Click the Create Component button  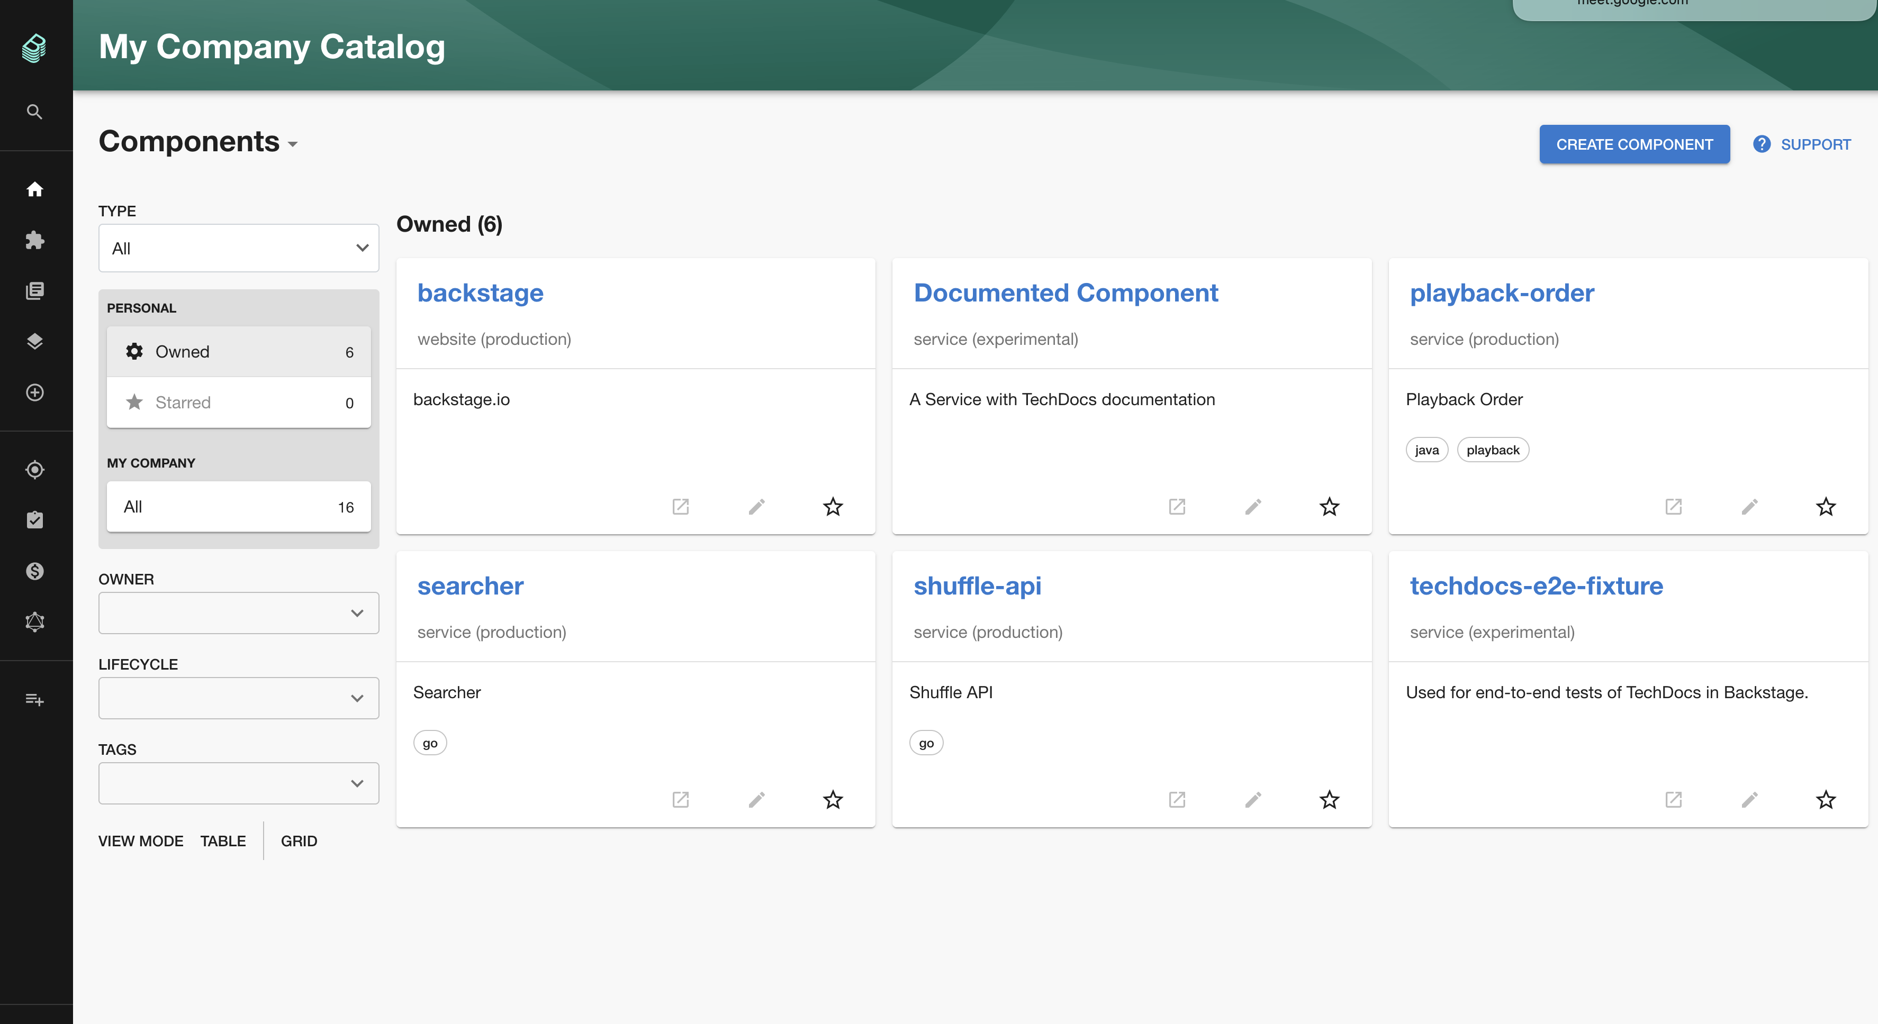point(1634,144)
